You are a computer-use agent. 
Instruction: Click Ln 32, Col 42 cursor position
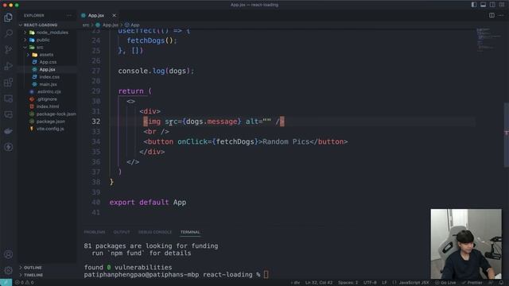[x=319, y=283]
